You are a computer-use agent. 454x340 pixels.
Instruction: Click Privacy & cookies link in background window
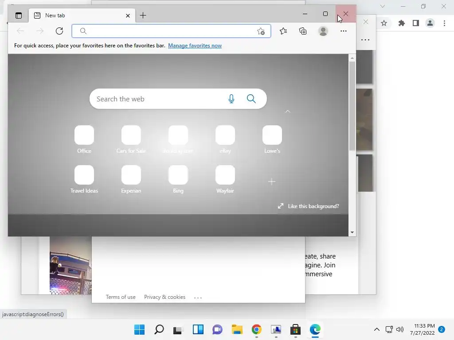click(165, 297)
